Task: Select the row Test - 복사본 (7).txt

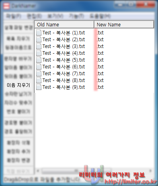Action: pos(94,74)
